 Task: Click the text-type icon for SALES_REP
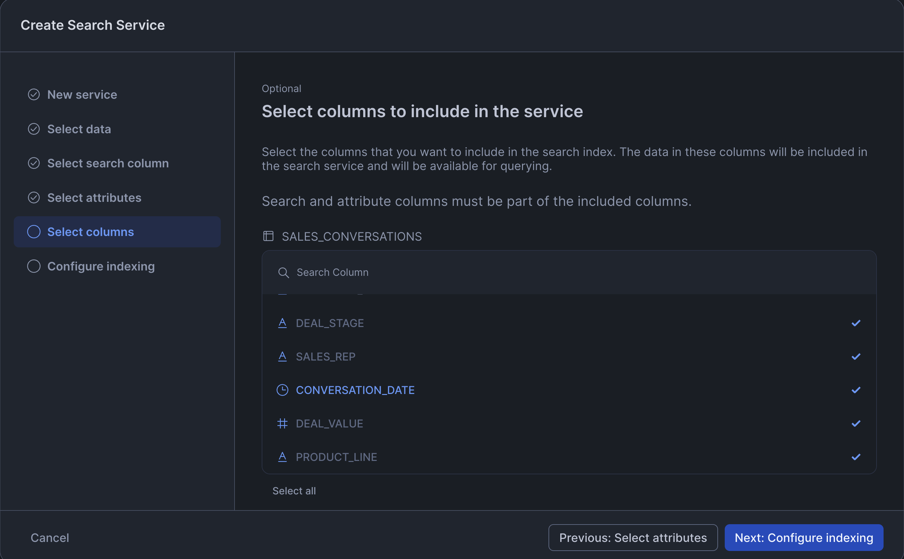click(282, 356)
